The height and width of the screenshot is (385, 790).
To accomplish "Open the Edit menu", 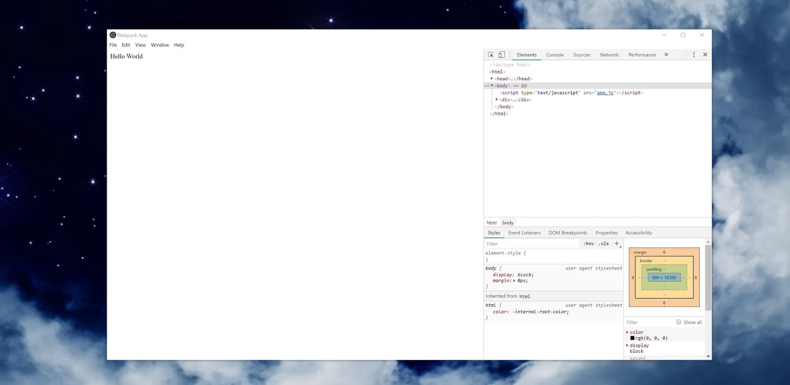I will [x=126, y=45].
